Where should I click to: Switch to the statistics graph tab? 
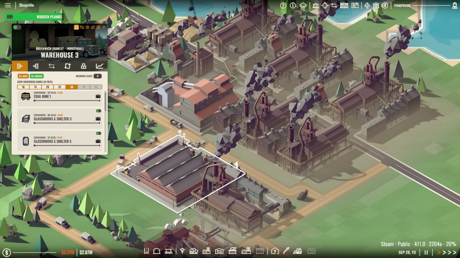(x=100, y=66)
